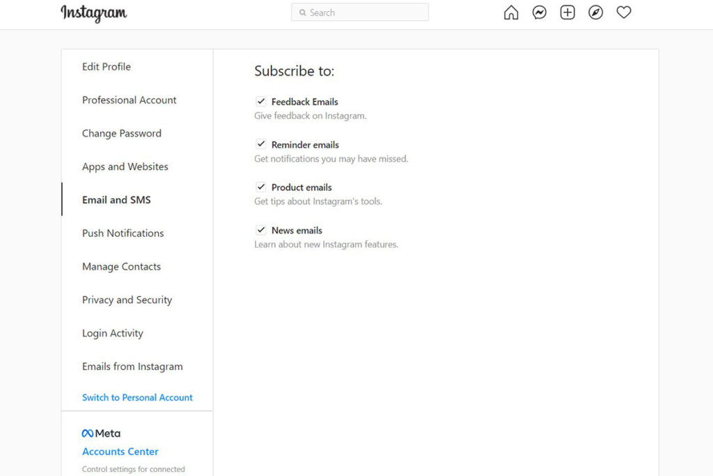Disable the News emails checkbox

coord(260,230)
